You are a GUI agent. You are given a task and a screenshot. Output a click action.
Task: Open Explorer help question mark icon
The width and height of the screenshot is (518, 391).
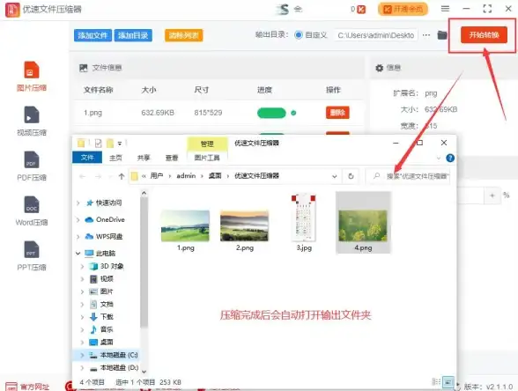click(x=450, y=158)
